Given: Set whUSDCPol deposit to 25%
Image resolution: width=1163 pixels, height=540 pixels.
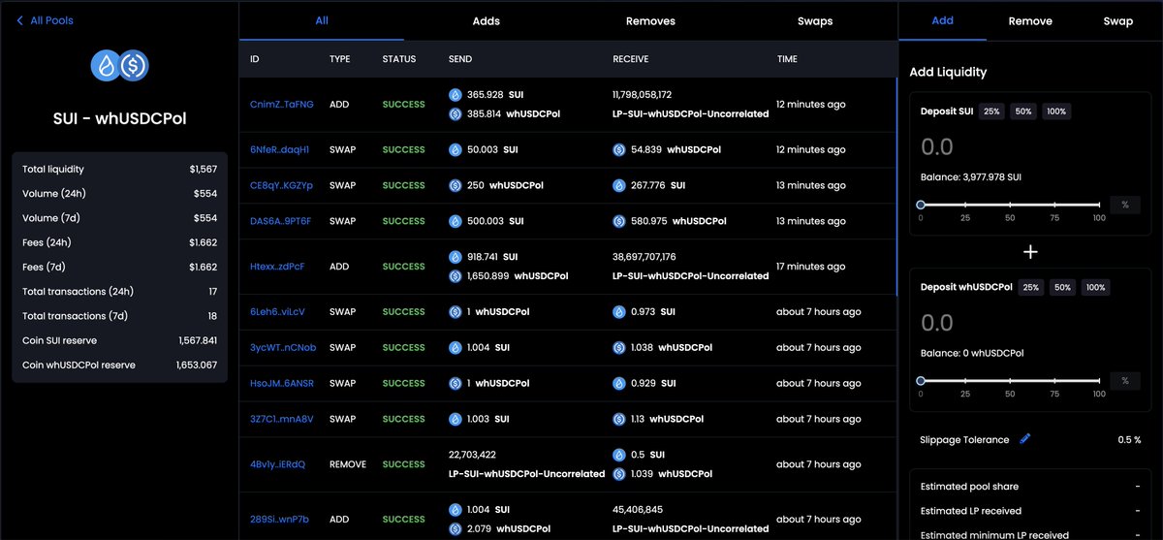Looking at the screenshot, I should coord(1030,288).
